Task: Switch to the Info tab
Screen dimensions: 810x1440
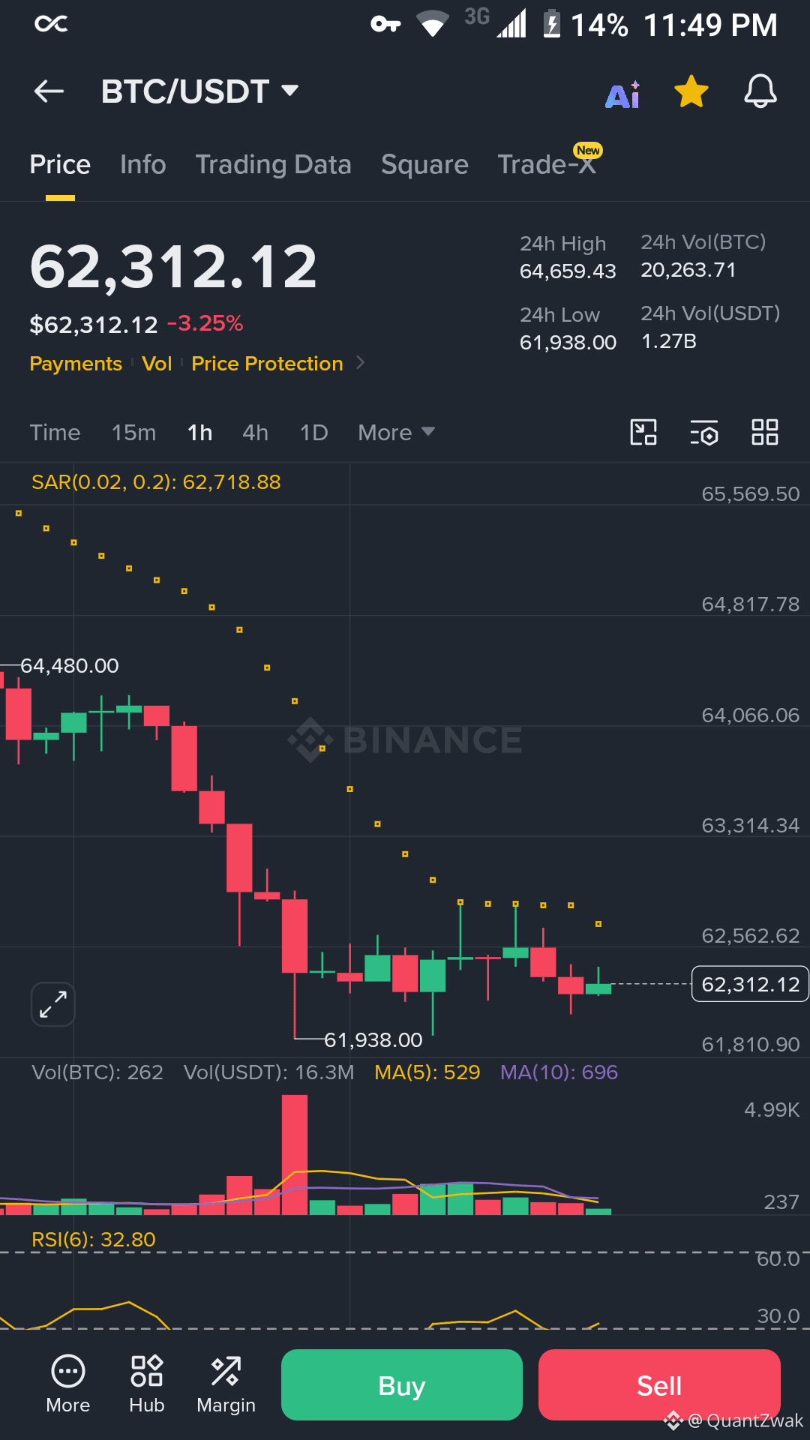Action: coord(142,164)
